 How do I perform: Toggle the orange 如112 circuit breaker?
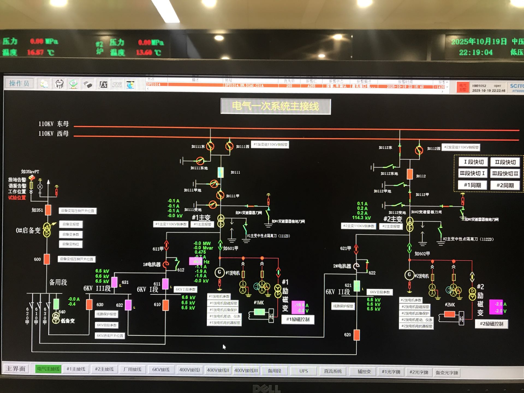(410, 174)
